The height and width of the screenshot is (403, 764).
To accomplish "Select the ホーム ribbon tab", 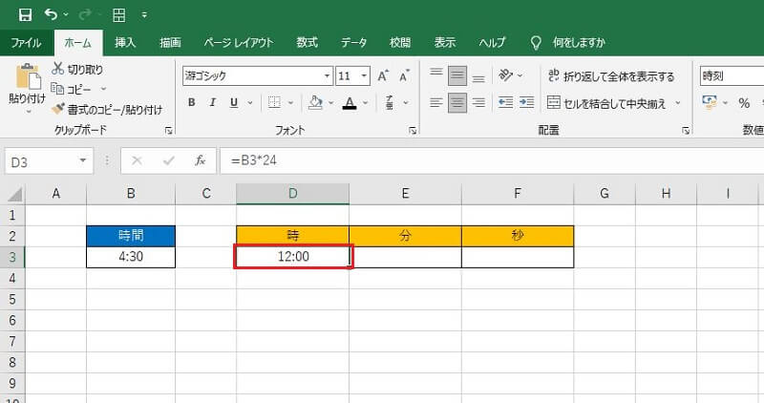I will [78, 43].
